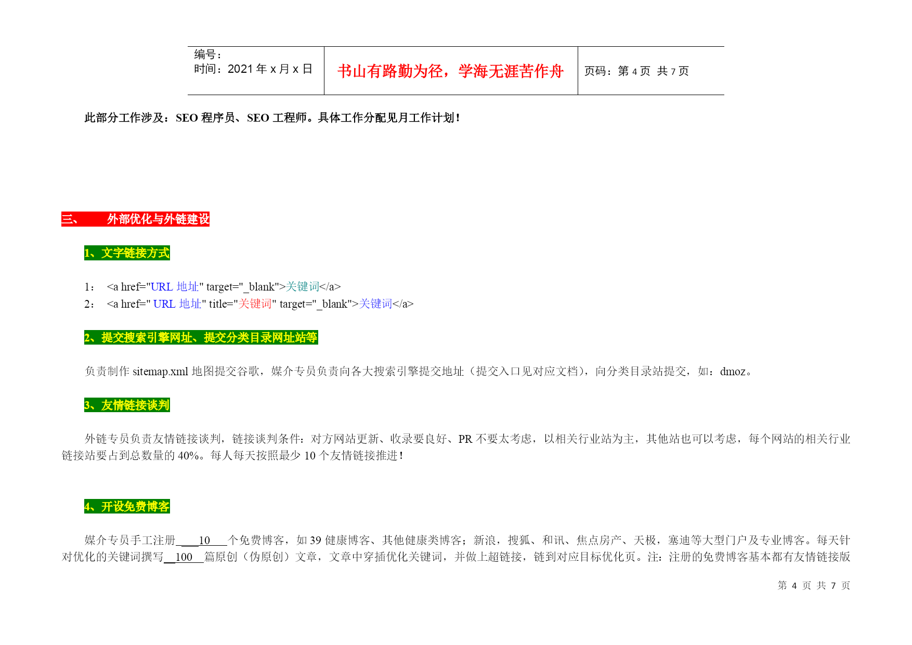Click the blue 'URL 地址' in line 2
The height and width of the screenshot is (645, 912).
coord(177,304)
